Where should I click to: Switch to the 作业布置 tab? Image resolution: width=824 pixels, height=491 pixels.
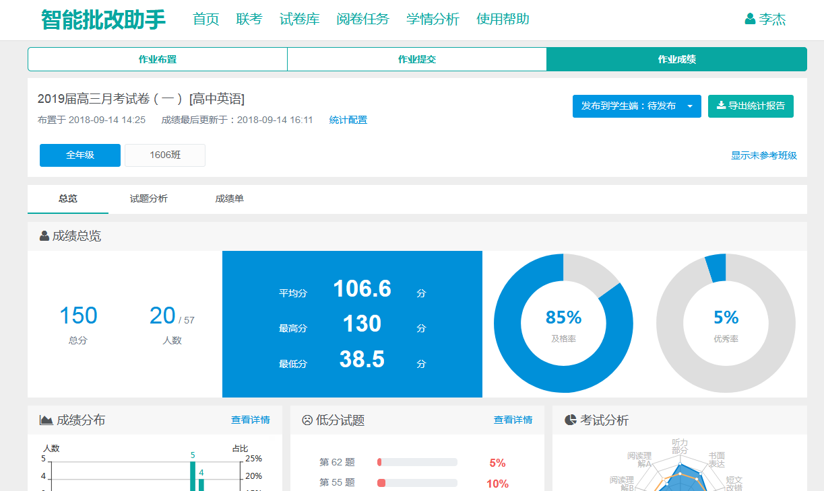coord(158,59)
